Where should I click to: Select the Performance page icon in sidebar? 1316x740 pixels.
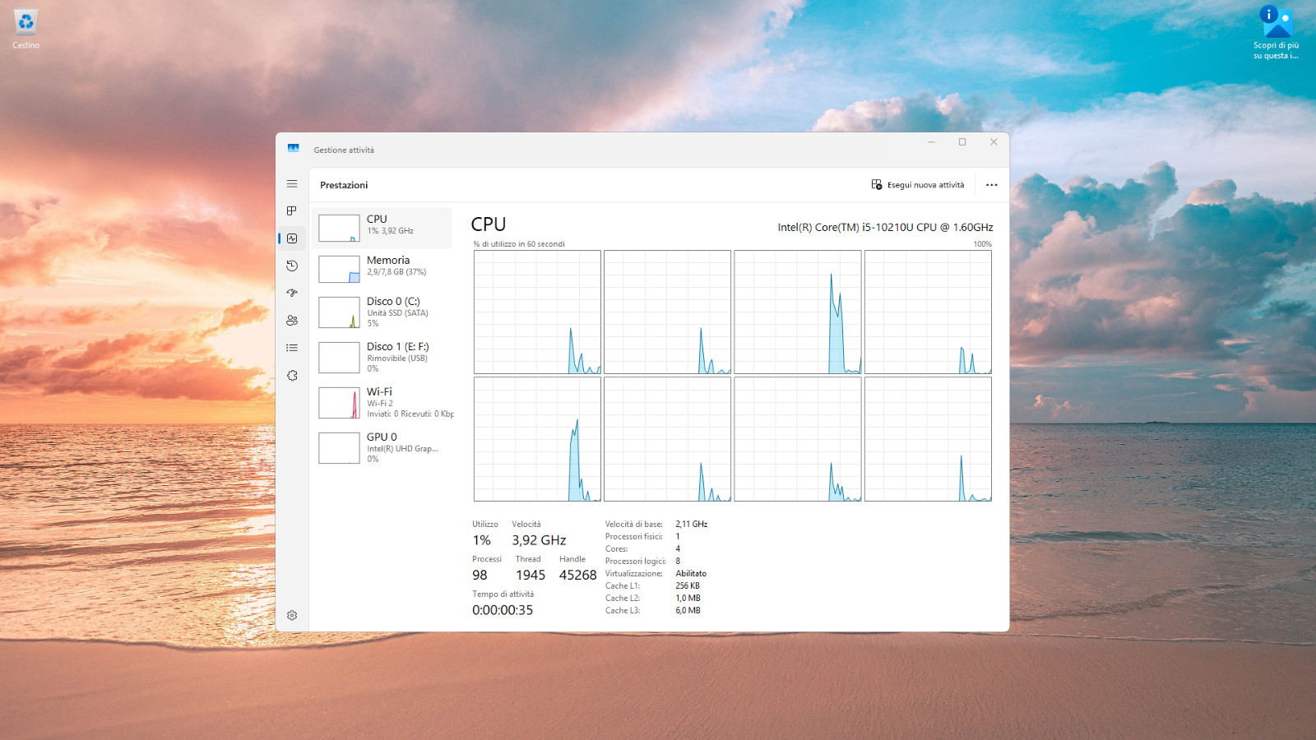click(292, 238)
